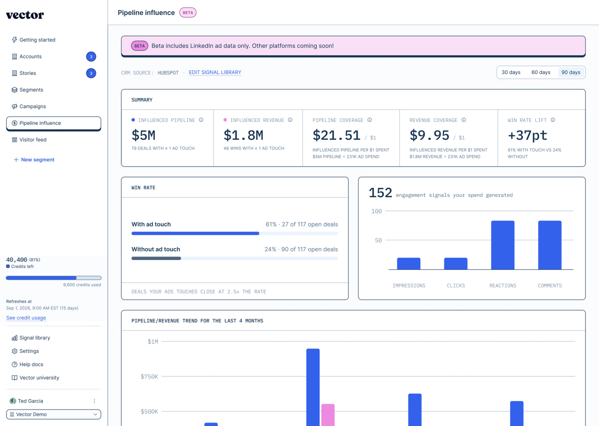Viewport: 599px width, 426px height.
Task: Click info icon next to Pipeline Coverage
Action: point(370,120)
